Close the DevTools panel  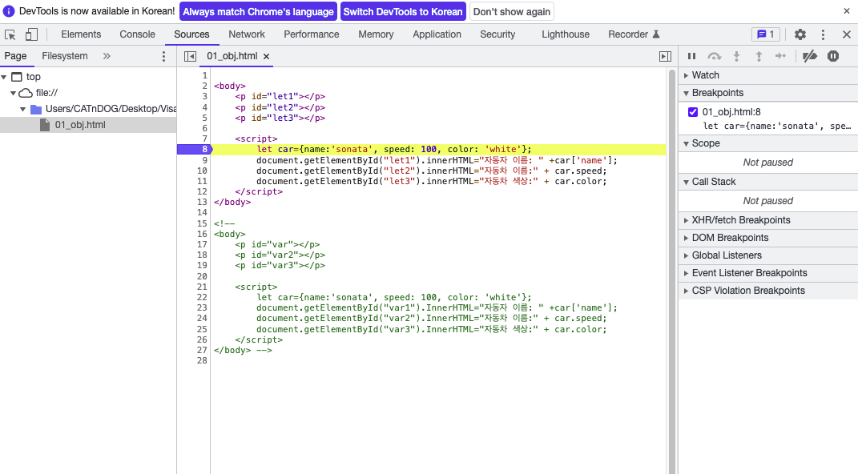(x=847, y=34)
